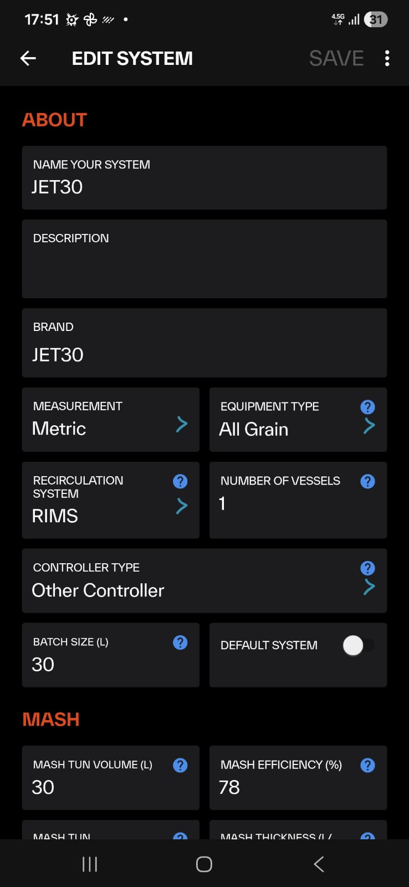Open Android recent apps button
Screen dimensions: 409x887
point(90,864)
